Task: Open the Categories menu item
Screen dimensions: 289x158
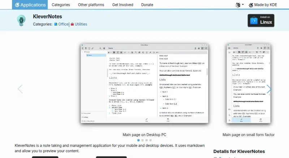Action: pos(61,5)
